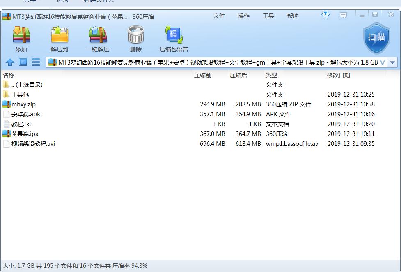
Task: Open the skin shirt icon in title bar
Action: (325, 15)
